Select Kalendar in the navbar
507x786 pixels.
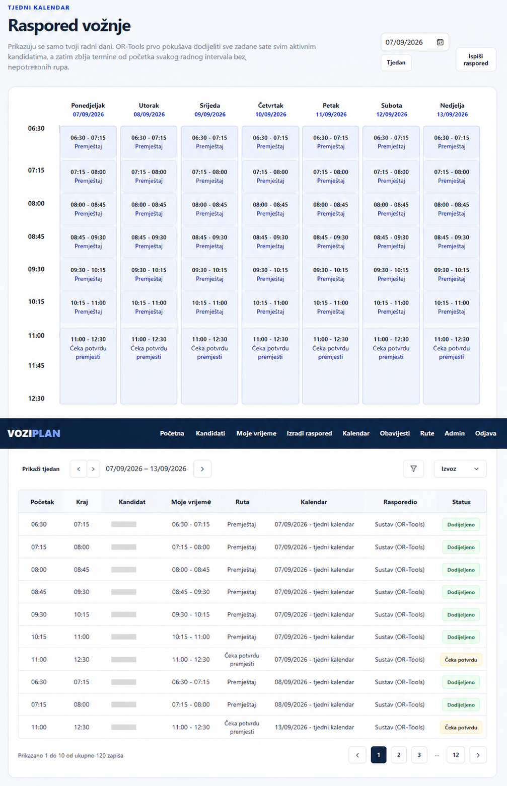pyautogui.click(x=356, y=433)
